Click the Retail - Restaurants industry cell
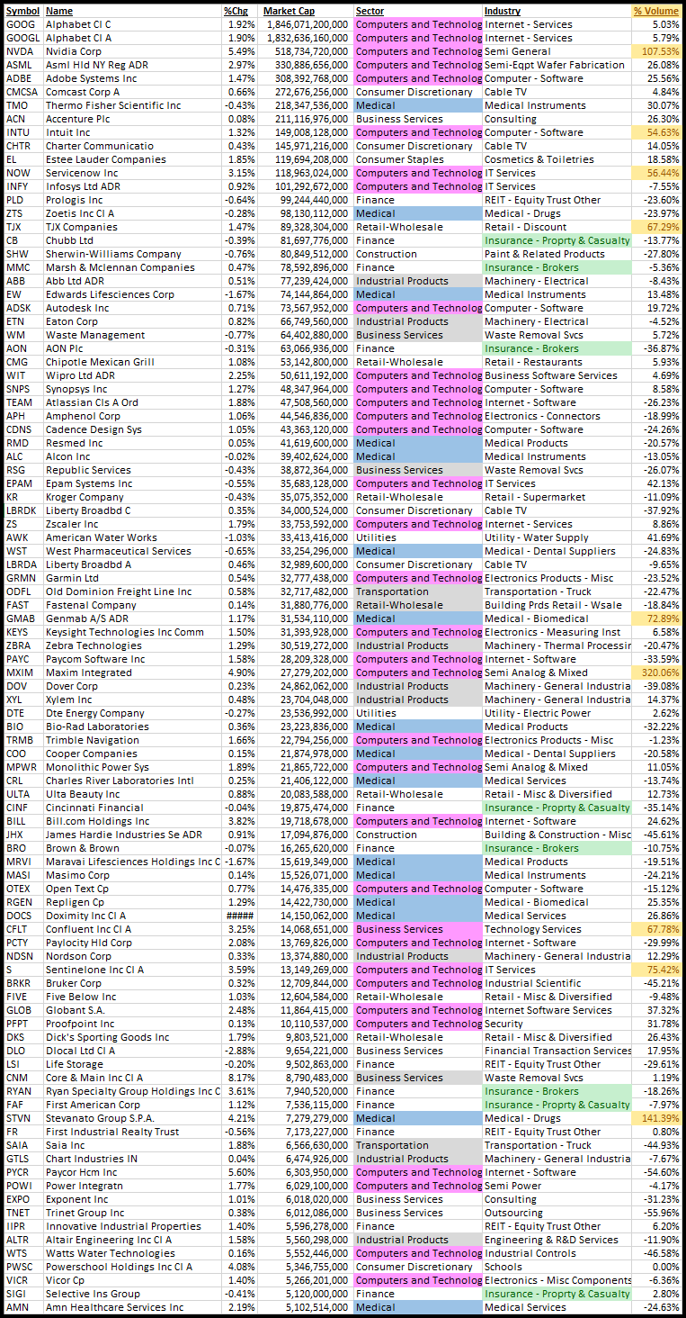686x1318 pixels. [557, 362]
